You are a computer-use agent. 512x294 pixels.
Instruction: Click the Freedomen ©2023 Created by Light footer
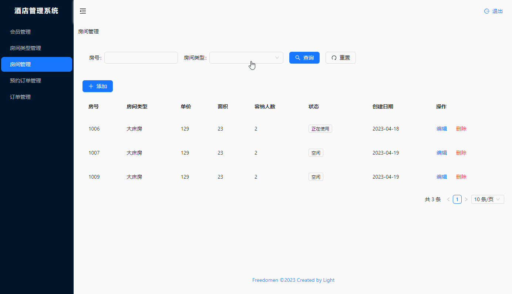(x=293, y=280)
